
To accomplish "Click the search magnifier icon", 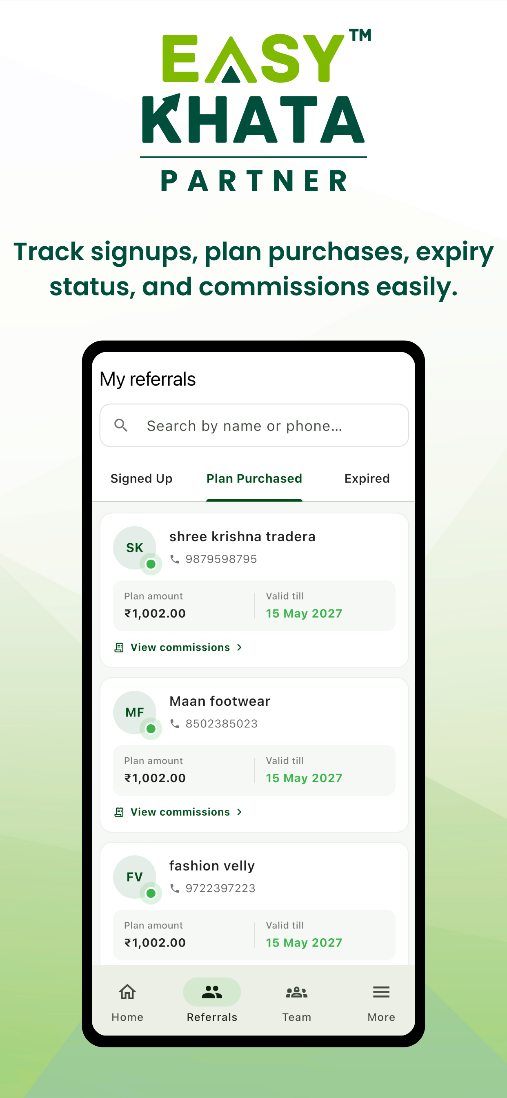I will [121, 425].
